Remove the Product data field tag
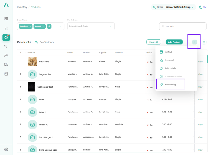 [31, 26]
